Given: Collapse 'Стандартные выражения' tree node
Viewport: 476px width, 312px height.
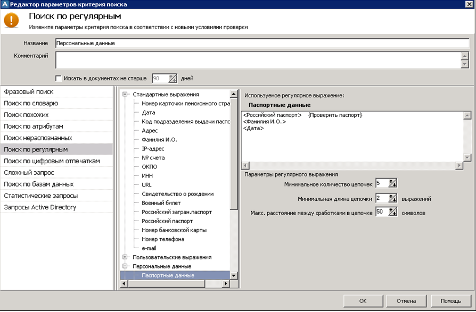Looking at the screenshot, I should pyautogui.click(x=126, y=94).
